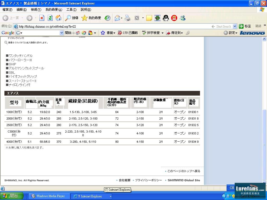Go to the Home page
Viewport: 267px width, 200px height.
pos(59,18)
